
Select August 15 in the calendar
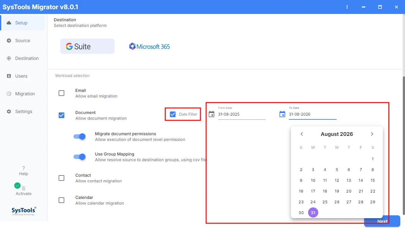pos(373,180)
